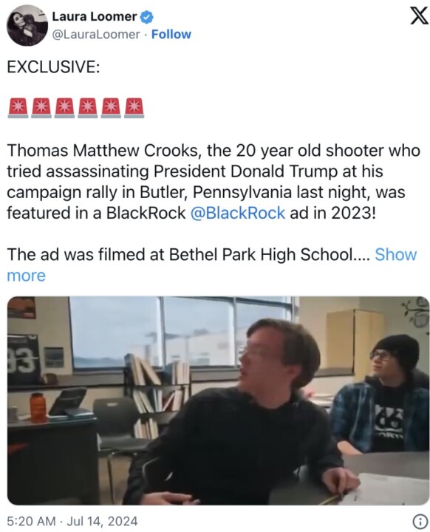The width and height of the screenshot is (430, 532).
Task: Click the blue verified badge
Action: coord(146,16)
